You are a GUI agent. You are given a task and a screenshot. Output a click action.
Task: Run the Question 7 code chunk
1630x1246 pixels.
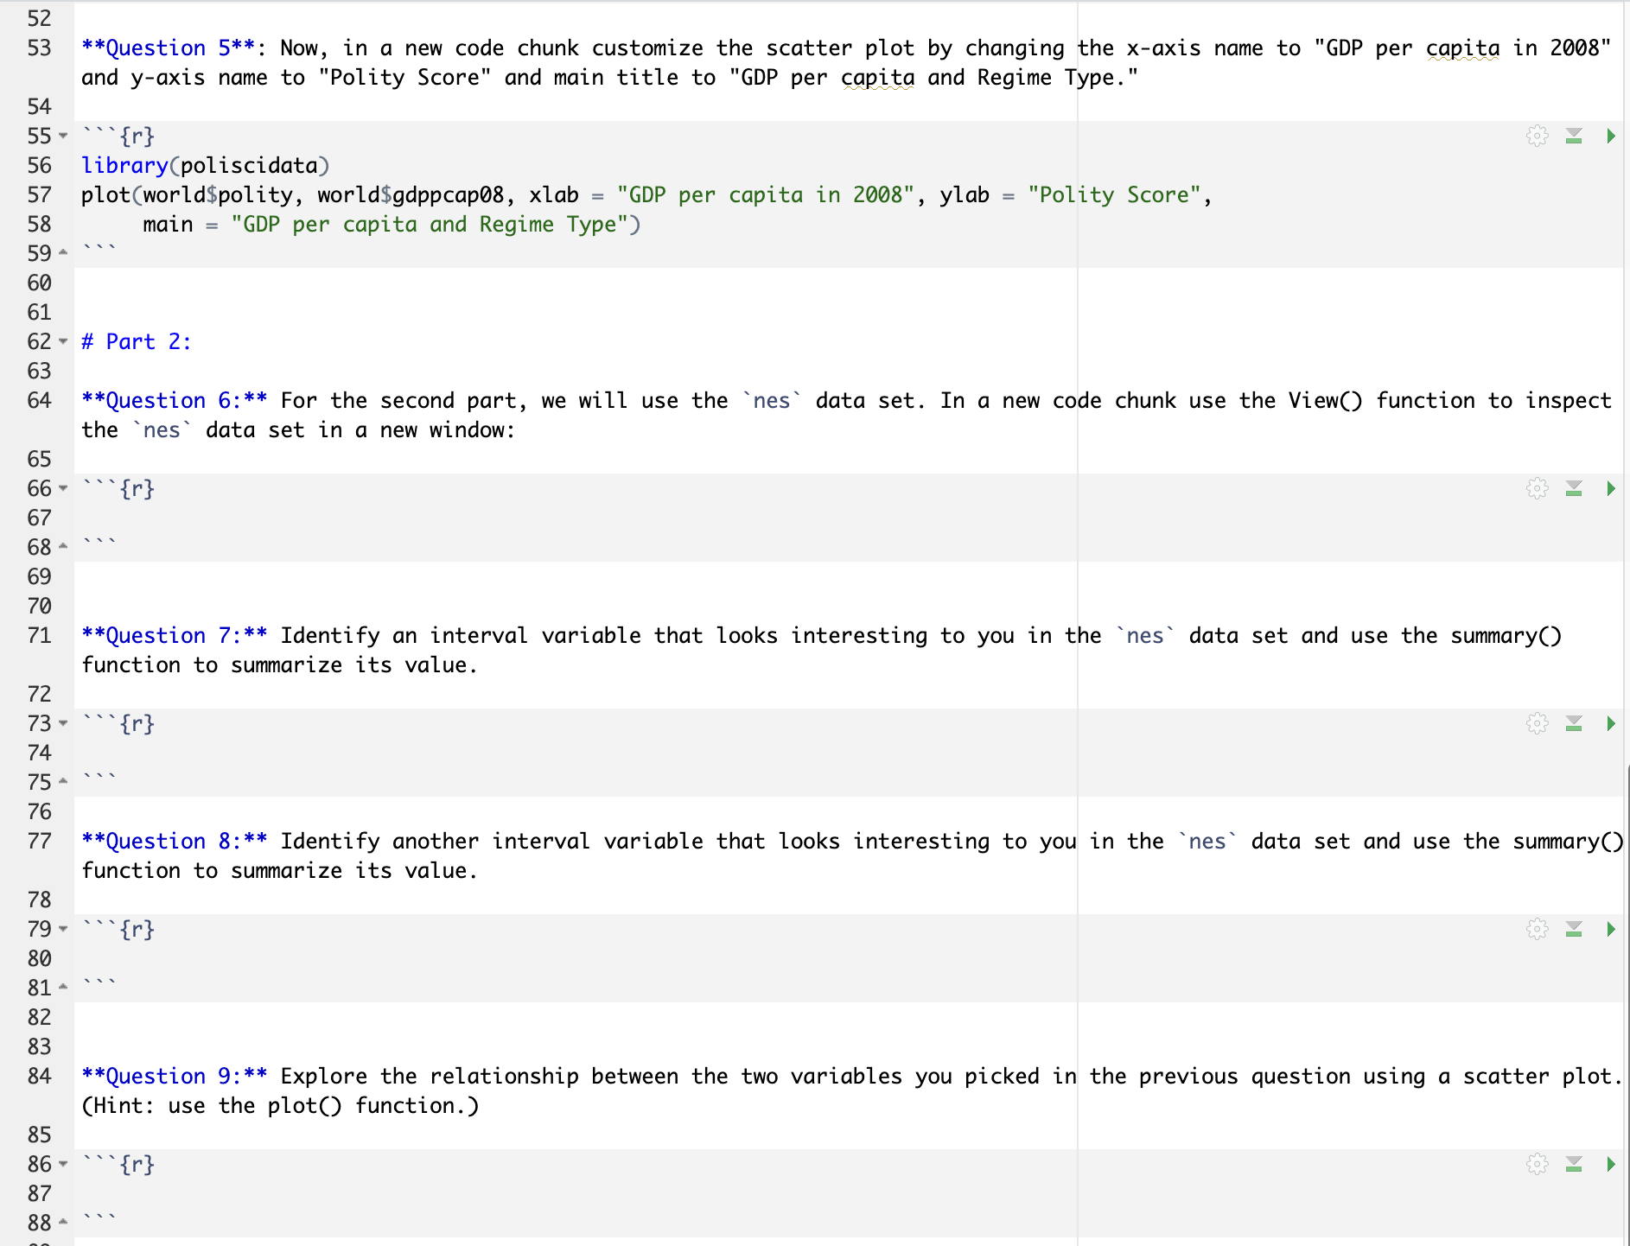1611,724
